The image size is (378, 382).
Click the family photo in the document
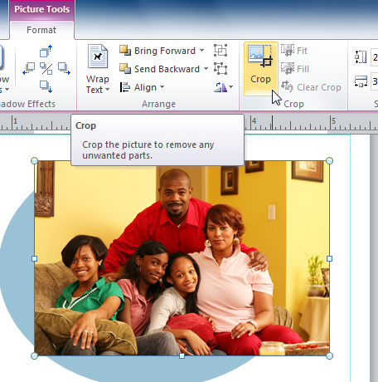tap(182, 258)
